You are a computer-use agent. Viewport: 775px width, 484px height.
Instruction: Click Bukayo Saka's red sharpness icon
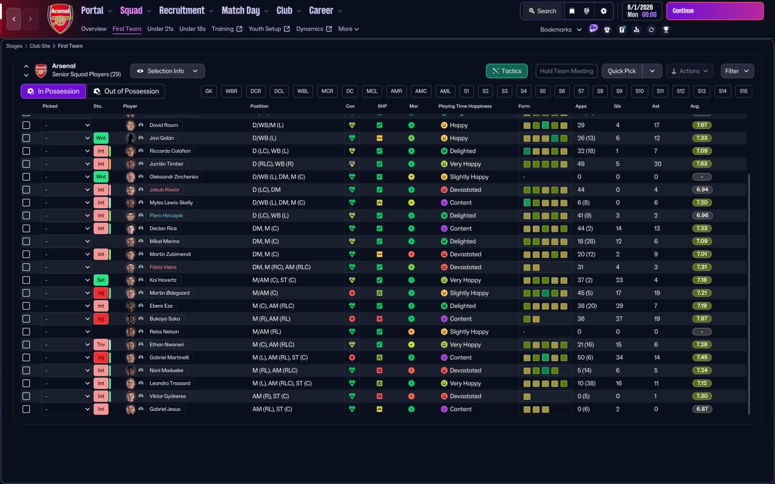tap(380, 319)
